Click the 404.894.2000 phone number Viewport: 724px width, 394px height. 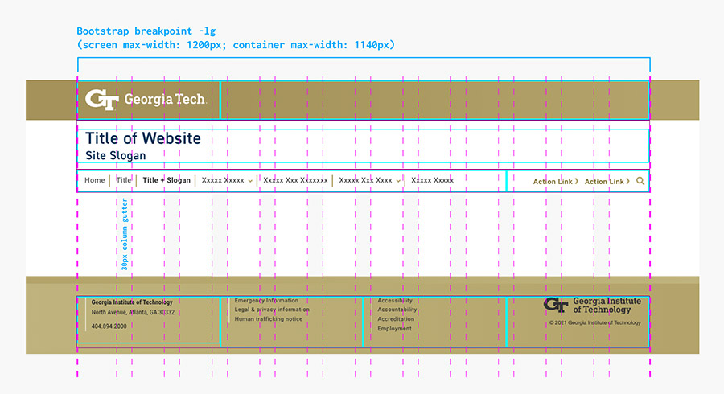(x=109, y=326)
